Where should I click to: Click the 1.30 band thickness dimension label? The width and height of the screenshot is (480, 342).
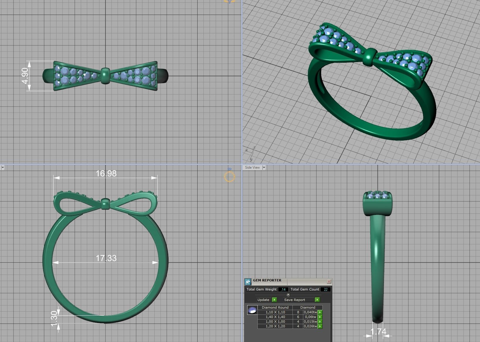54,319
